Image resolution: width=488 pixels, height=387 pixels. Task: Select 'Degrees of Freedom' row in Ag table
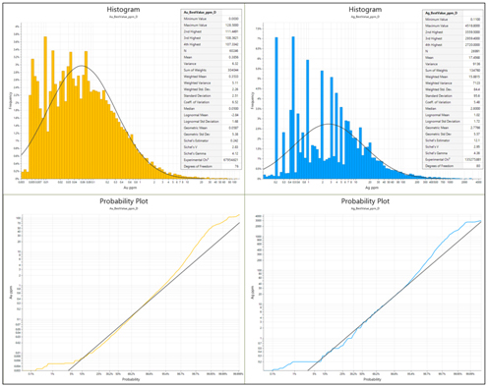click(453, 166)
